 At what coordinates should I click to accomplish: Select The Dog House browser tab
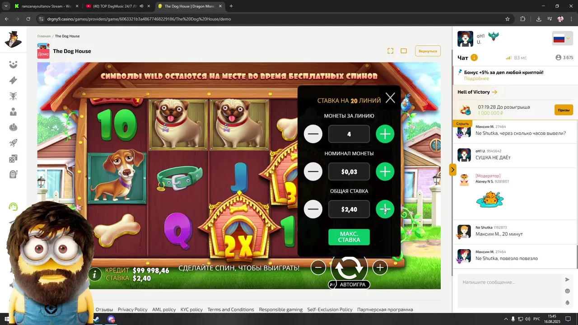(x=190, y=6)
